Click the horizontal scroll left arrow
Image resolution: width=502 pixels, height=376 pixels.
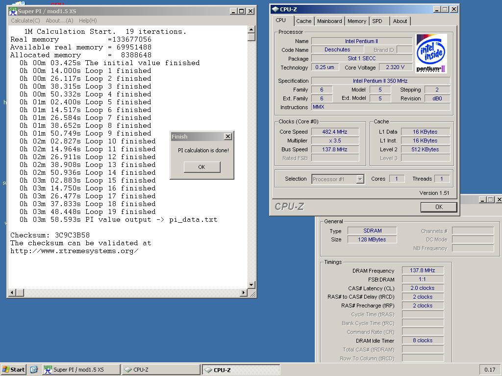click(x=12, y=292)
